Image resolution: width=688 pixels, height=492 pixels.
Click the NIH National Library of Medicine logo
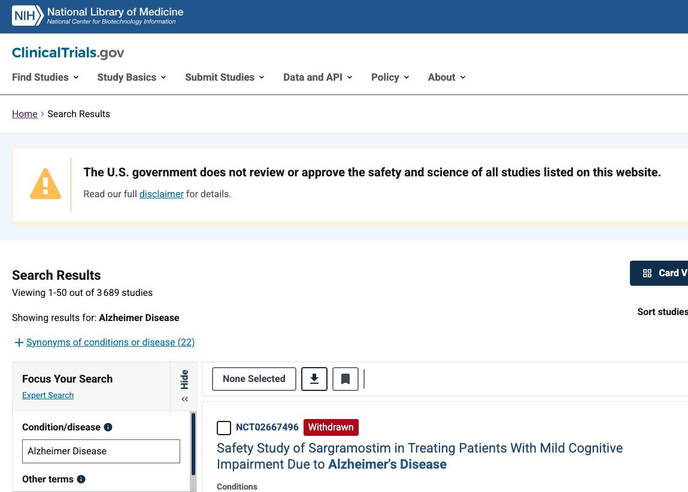[98, 16]
